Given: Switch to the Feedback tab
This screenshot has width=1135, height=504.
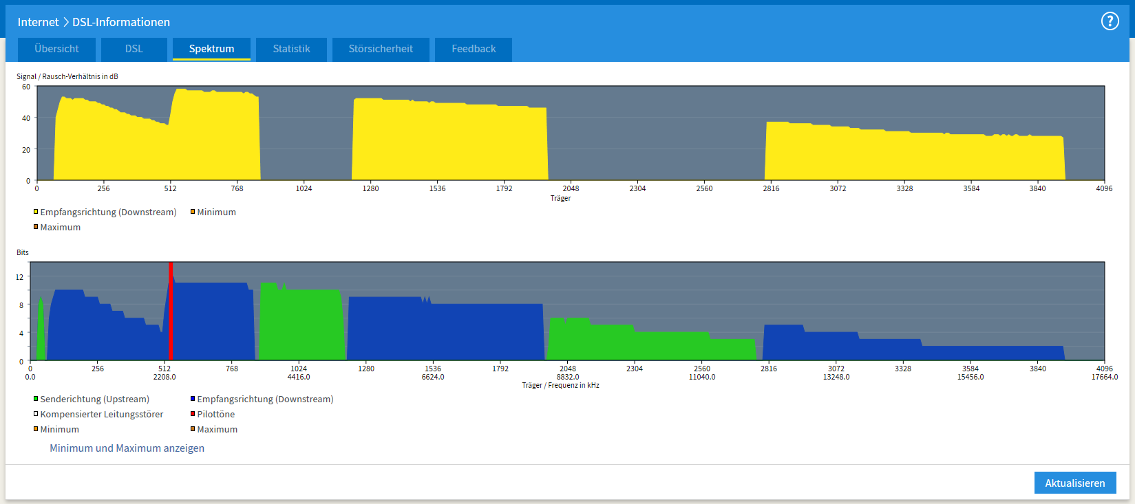Looking at the screenshot, I should (x=474, y=50).
